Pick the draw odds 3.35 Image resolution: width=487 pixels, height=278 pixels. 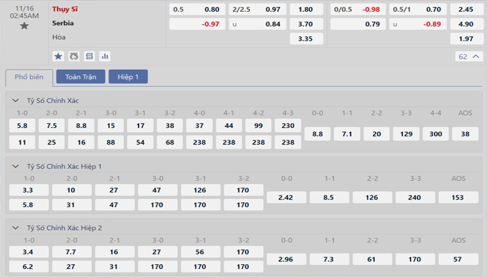click(305, 38)
